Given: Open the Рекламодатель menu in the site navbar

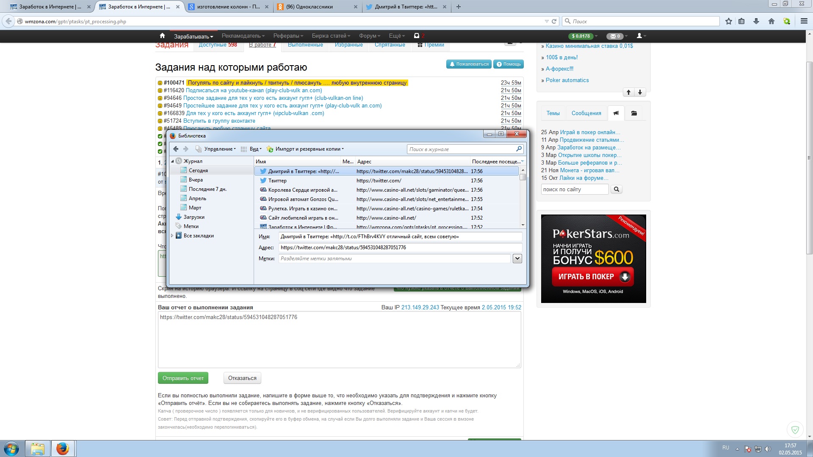Looking at the screenshot, I should tap(243, 36).
